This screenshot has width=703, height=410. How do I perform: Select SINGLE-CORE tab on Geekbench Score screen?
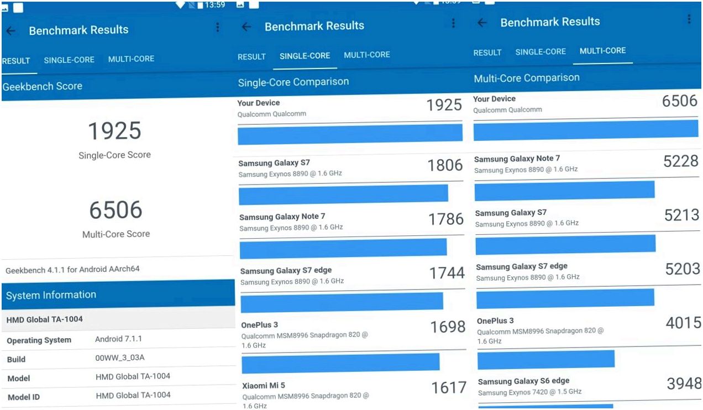coord(69,60)
